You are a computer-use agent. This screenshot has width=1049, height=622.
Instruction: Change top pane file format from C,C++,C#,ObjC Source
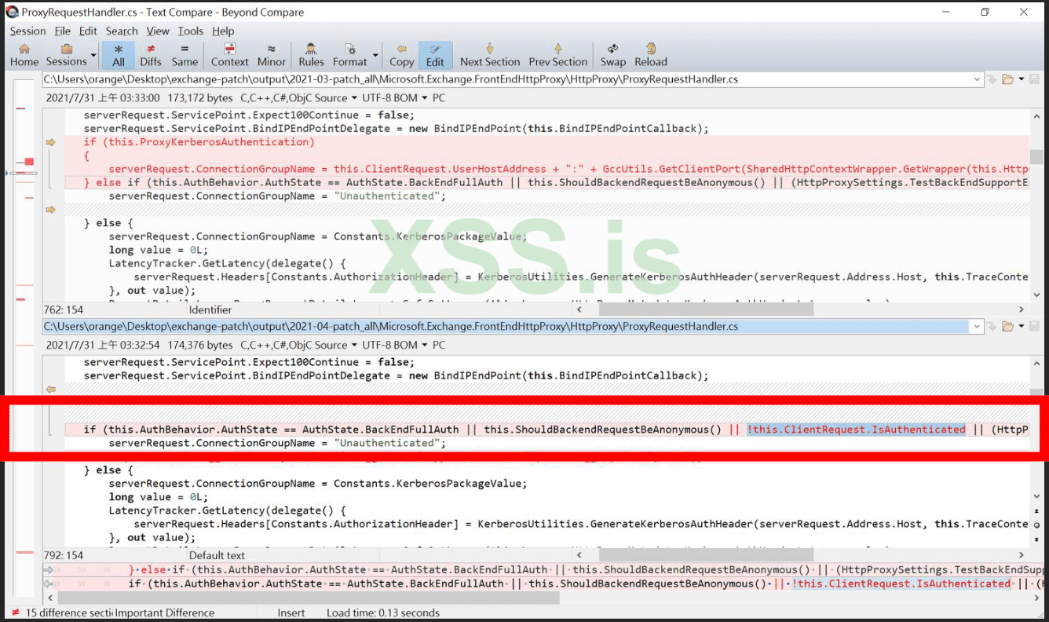[x=298, y=98]
